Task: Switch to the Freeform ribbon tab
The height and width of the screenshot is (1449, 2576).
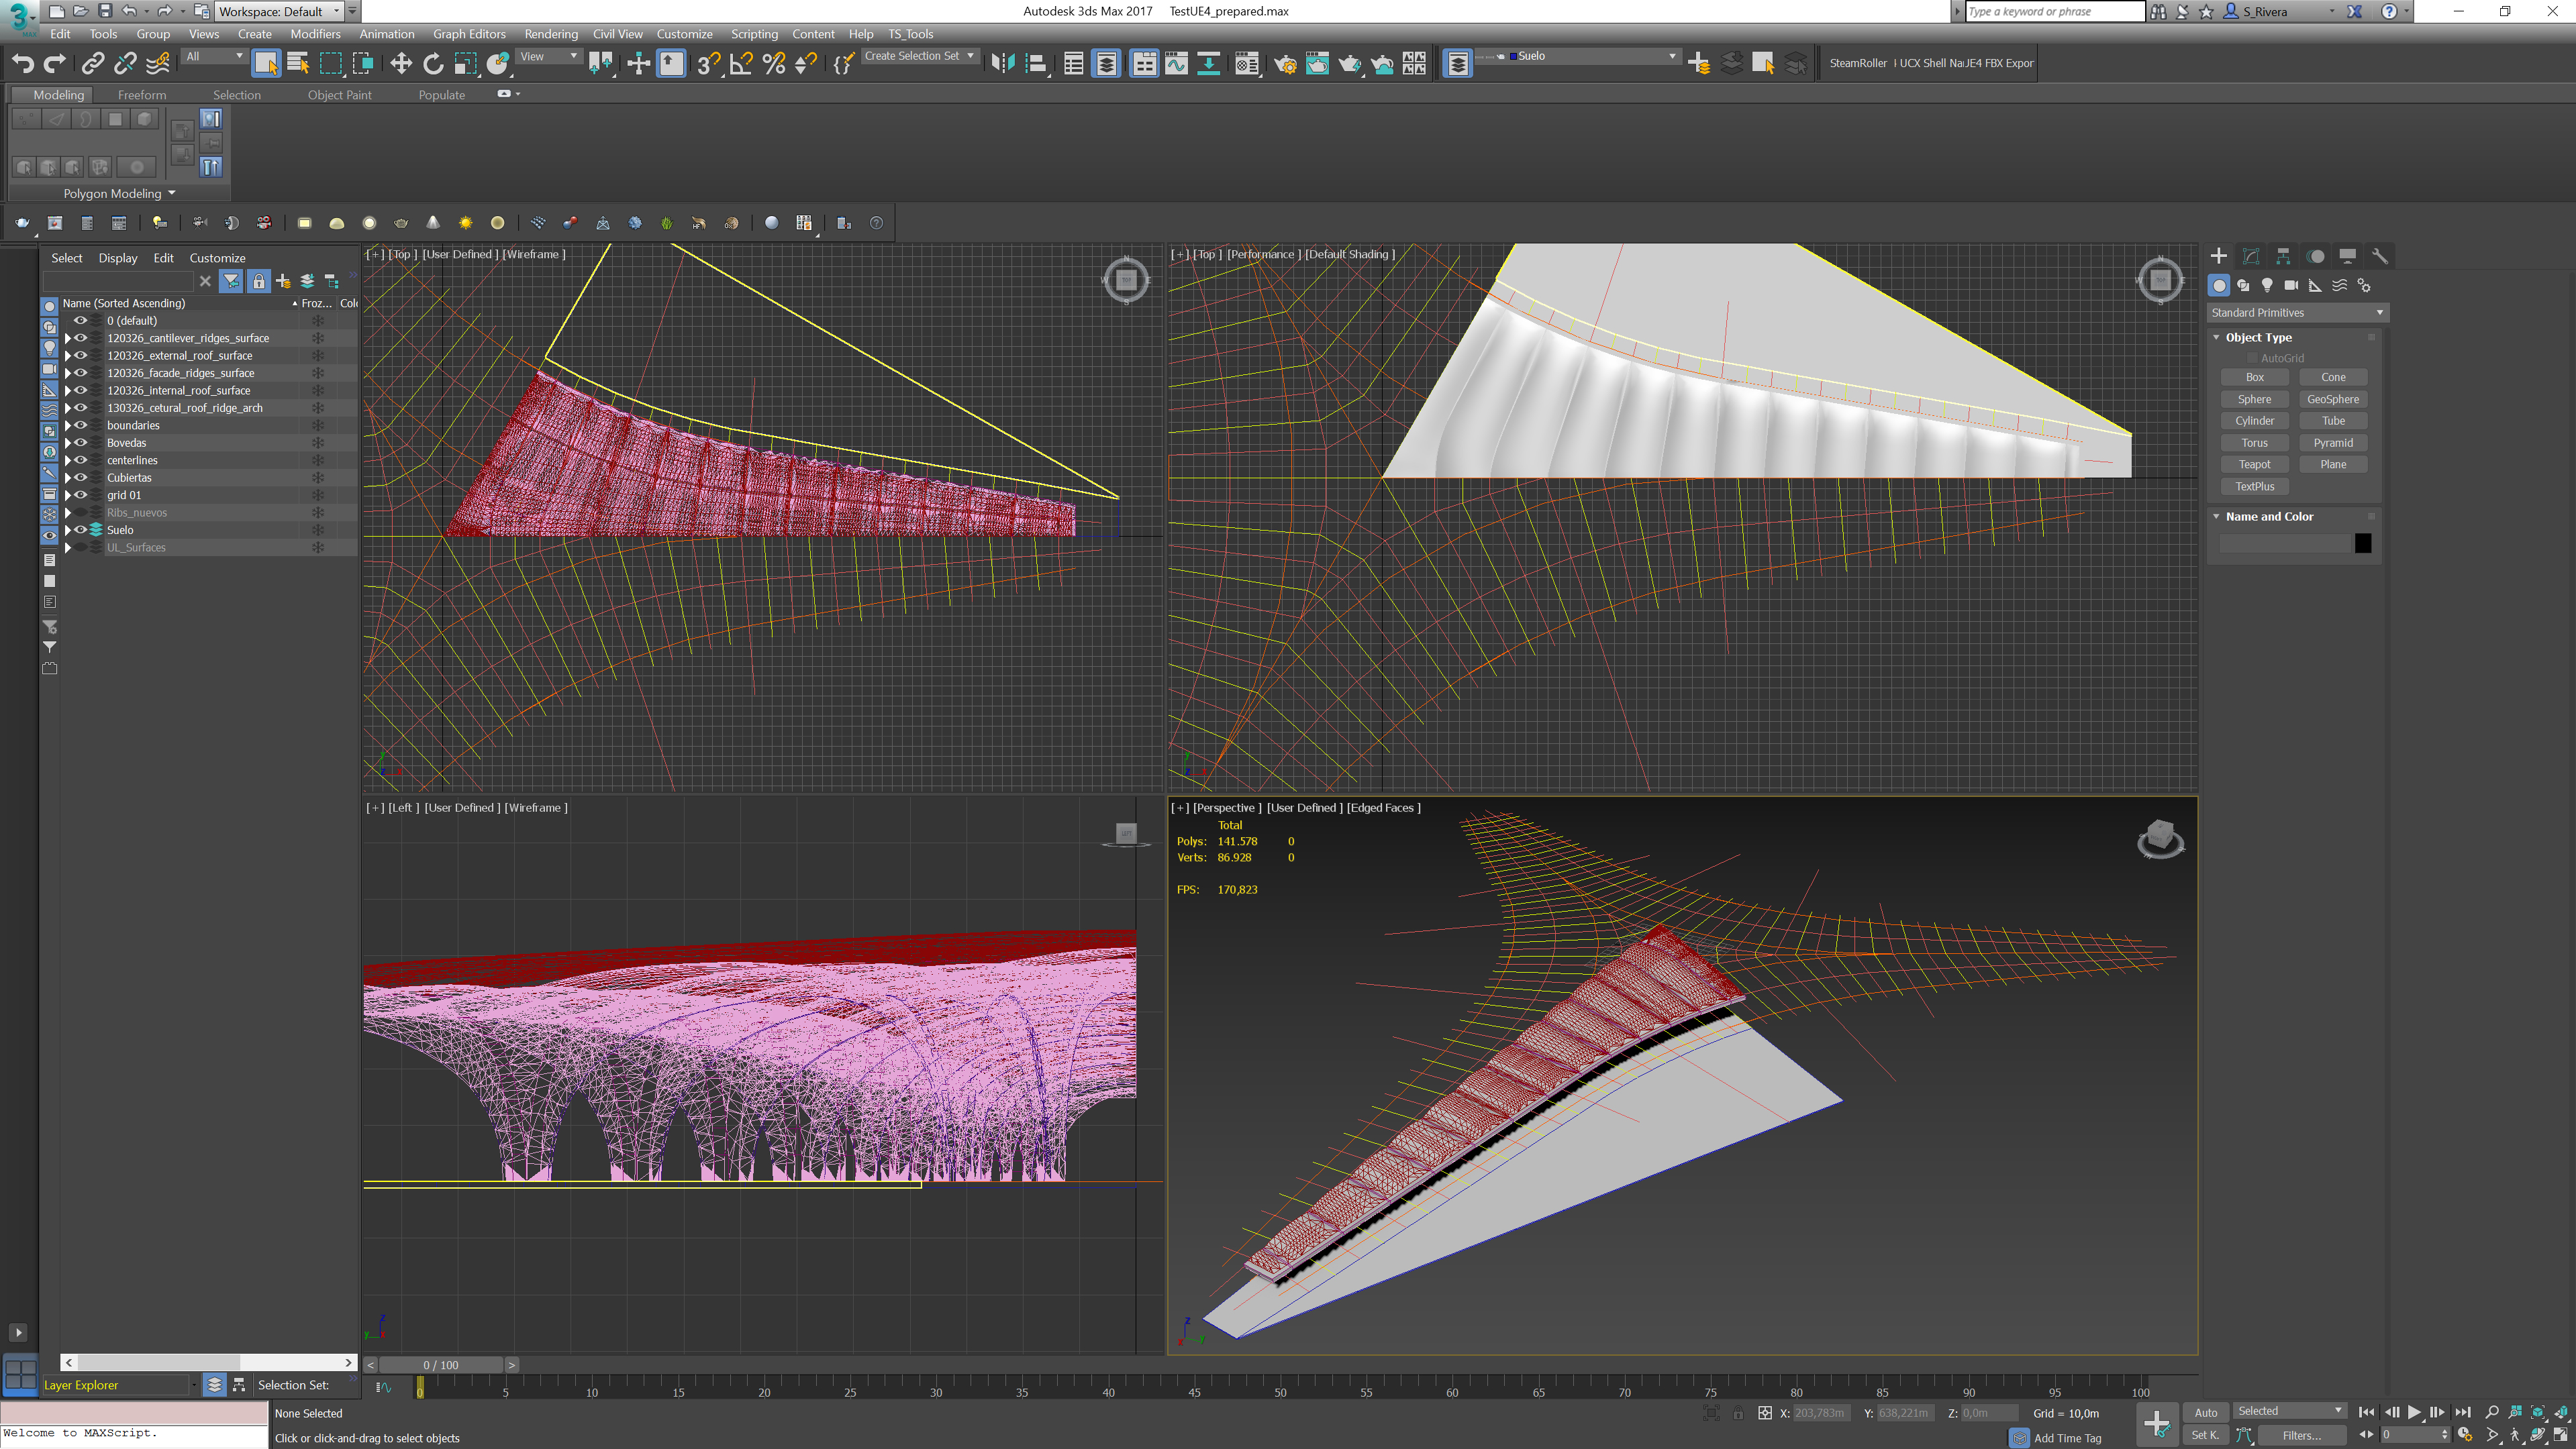Action: (x=142, y=95)
